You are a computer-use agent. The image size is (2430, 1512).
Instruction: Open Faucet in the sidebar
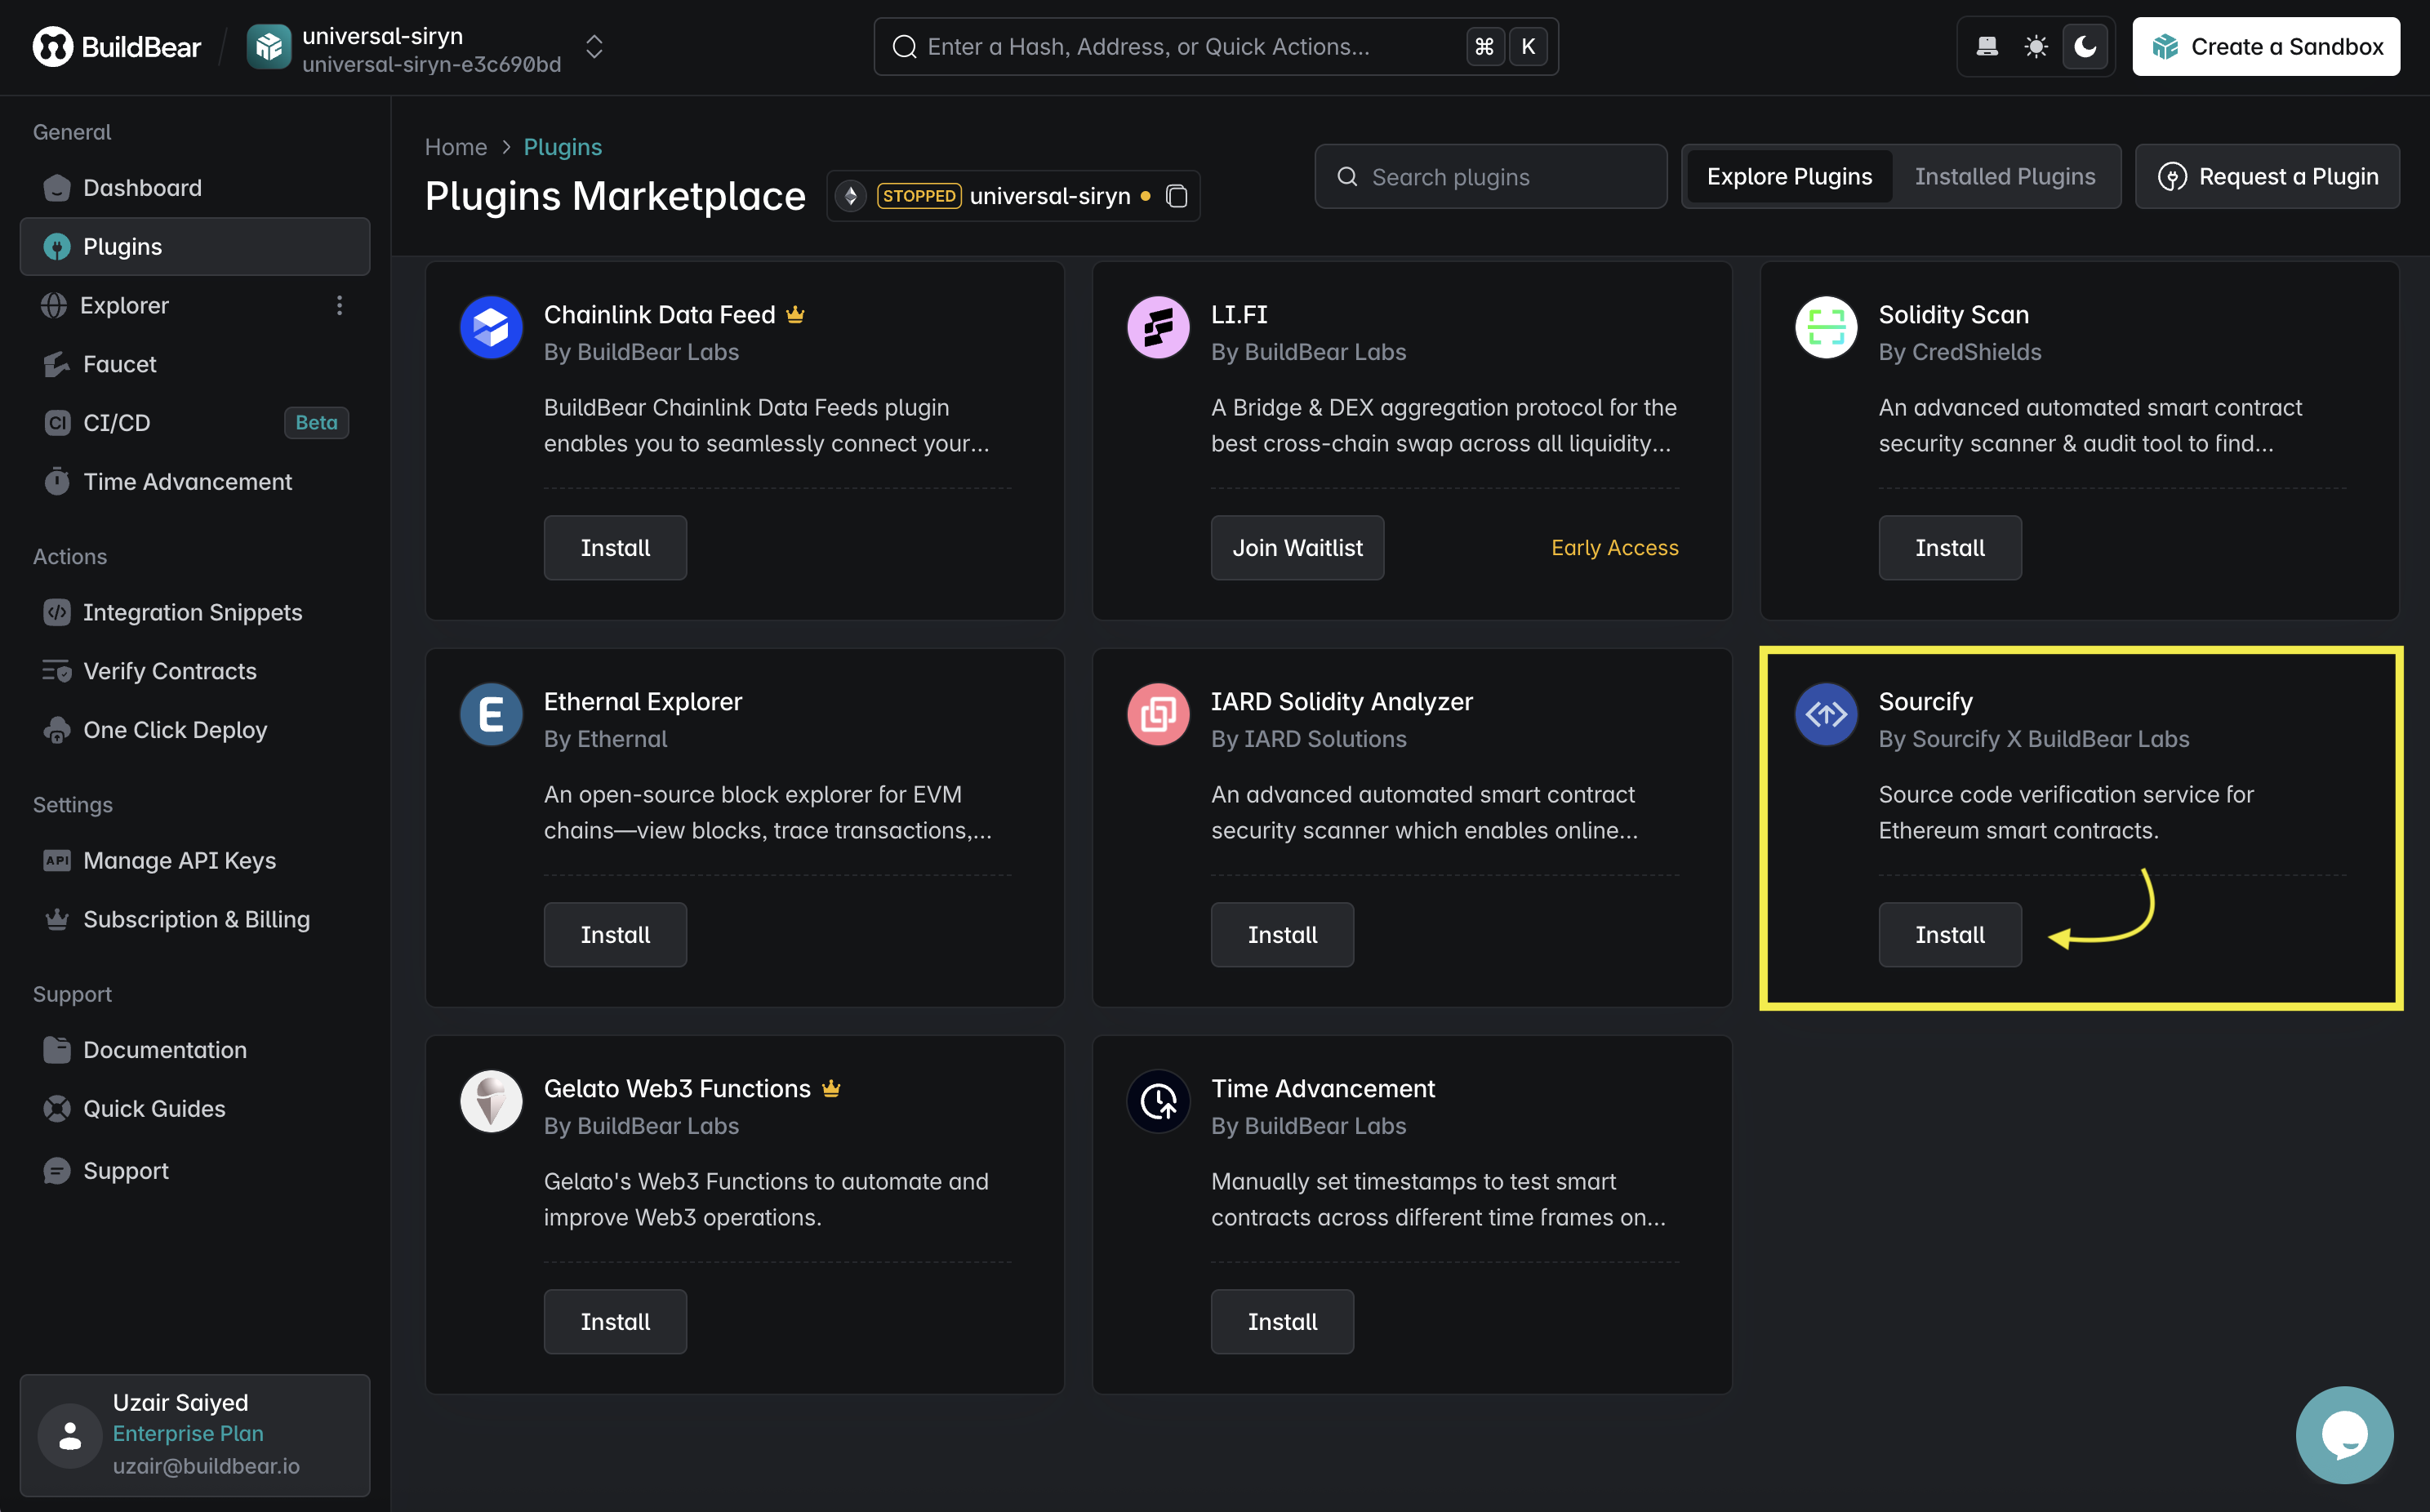coord(195,364)
